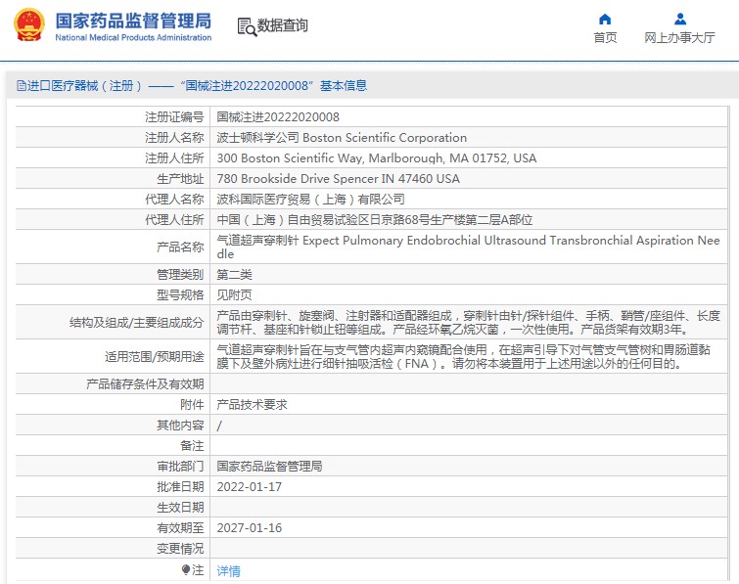Click the person icon above 网上办事大厅
This screenshot has height=584, width=739.
(679, 19)
